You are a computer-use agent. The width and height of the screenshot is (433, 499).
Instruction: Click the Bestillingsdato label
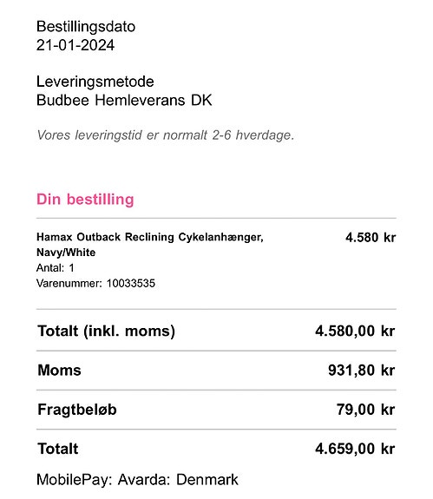point(86,27)
